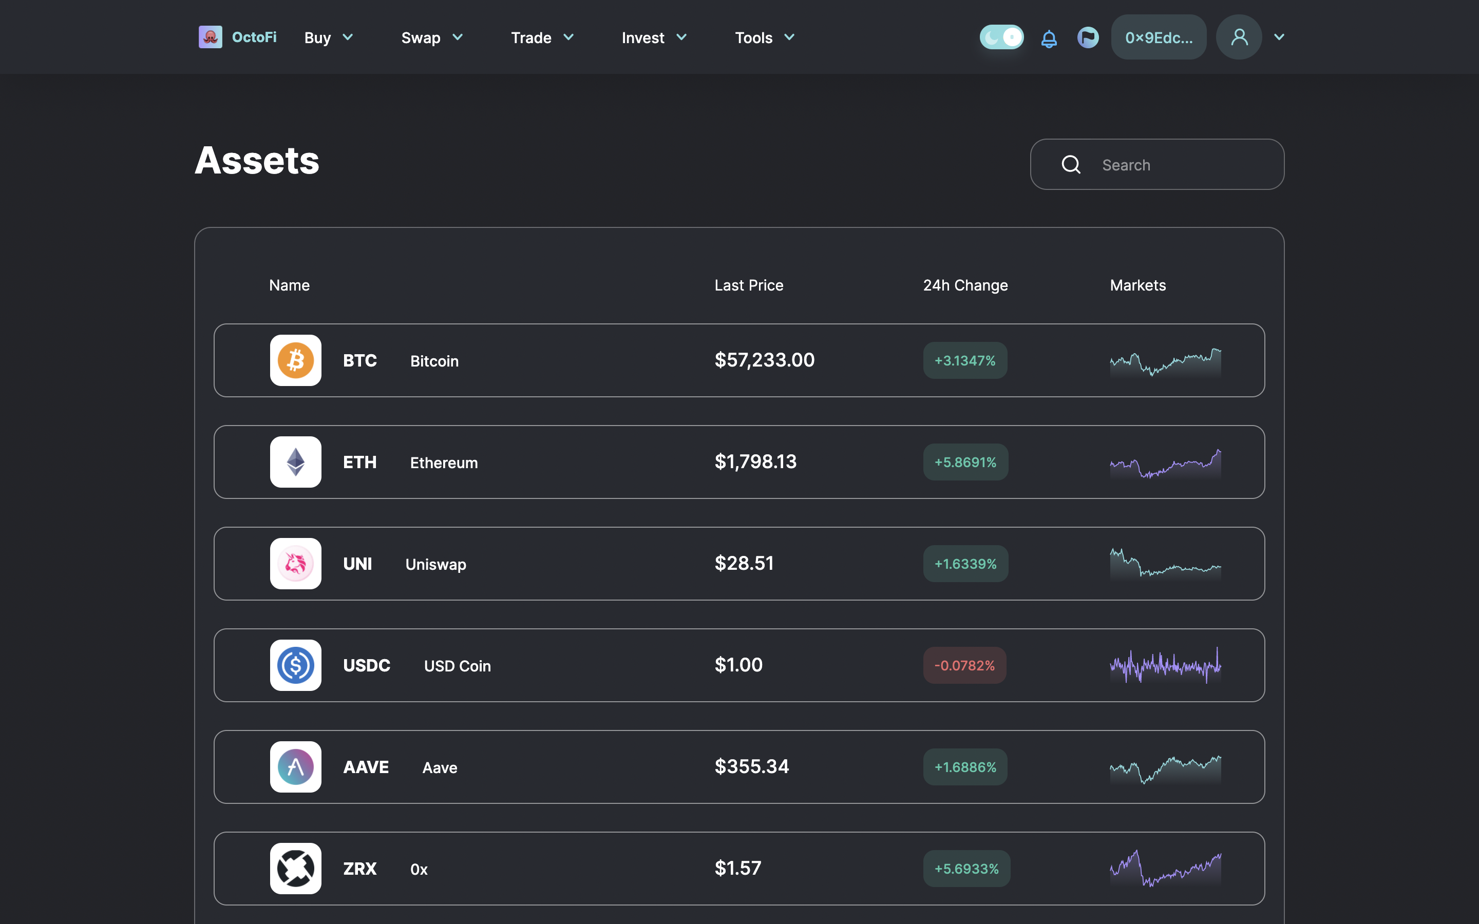Click the Bitcoin coin icon
This screenshot has width=1479, height=924.
coord(296,360)
